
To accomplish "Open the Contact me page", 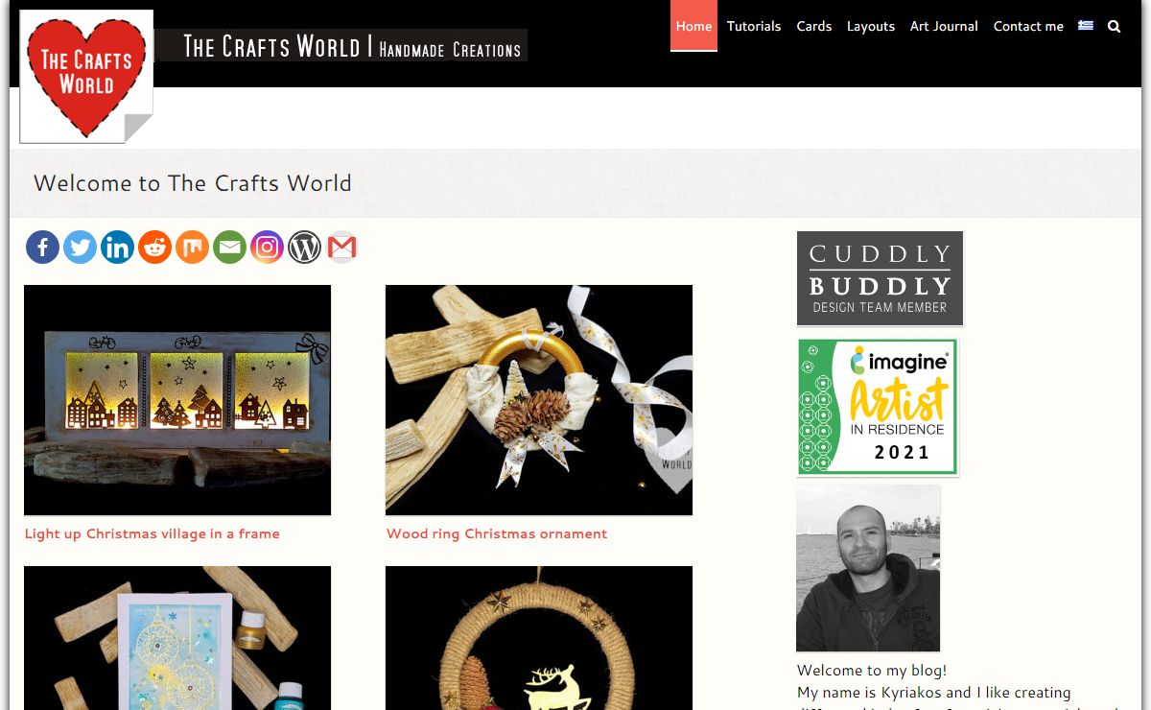I will tap(1028, 26).
